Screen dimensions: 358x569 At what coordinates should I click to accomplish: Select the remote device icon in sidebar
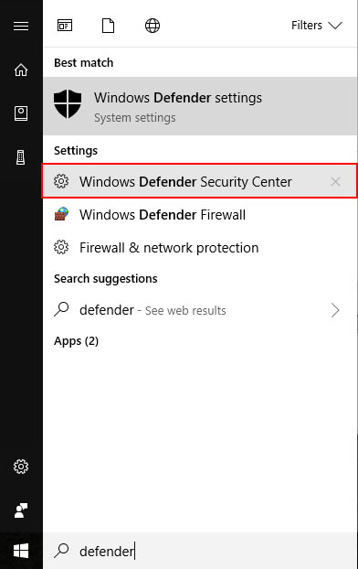(21, 157)
